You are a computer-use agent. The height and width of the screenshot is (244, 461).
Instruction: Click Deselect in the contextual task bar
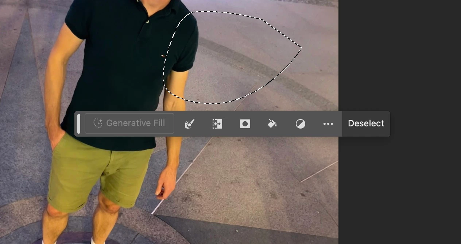point(366,123)
